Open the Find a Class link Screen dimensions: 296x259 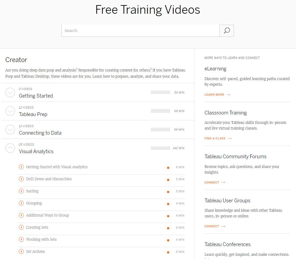coord(218,138)
